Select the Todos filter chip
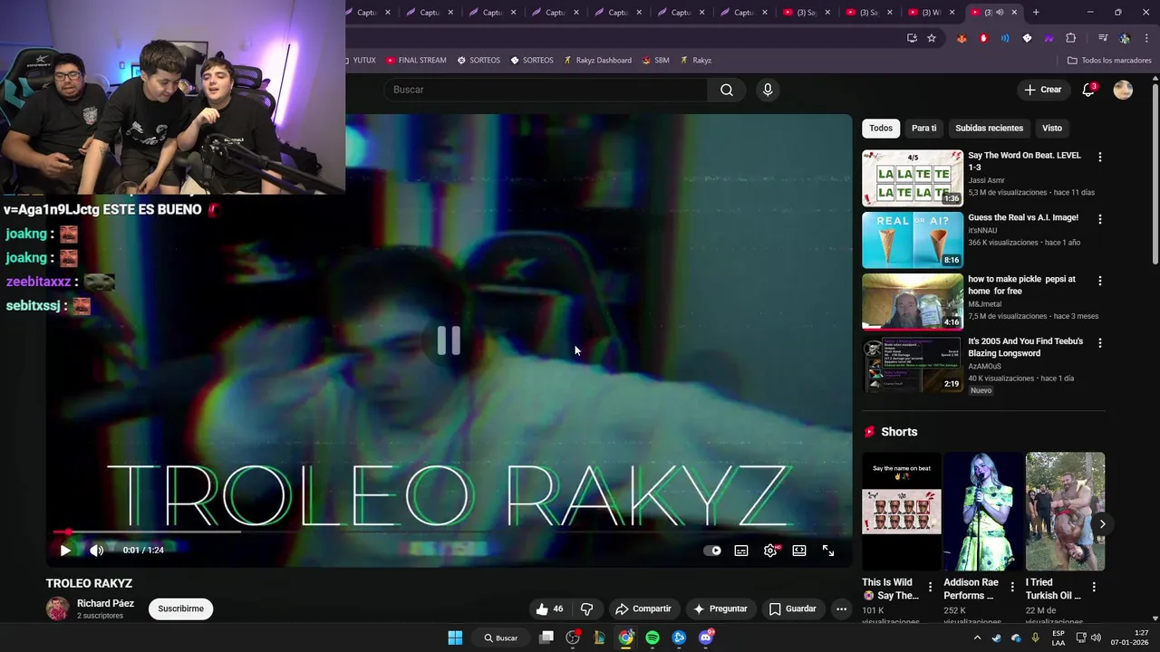Screen dimensions: 1160x652 click(881, 128)
